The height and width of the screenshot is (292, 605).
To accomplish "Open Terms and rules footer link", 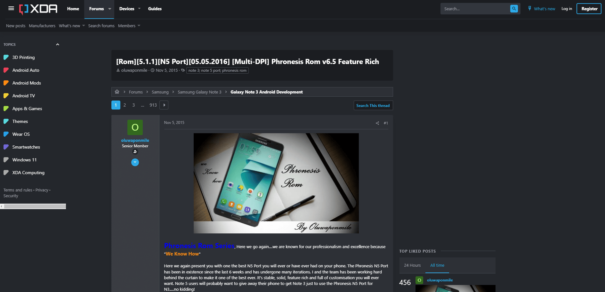I will [18, 190].
